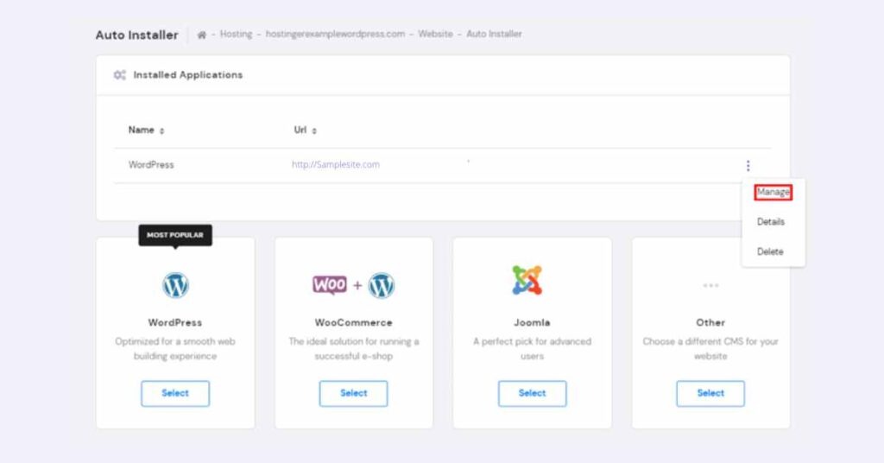Select the Joomla application card button
This screenshot has width=884, height=463.
click(532, 393)
